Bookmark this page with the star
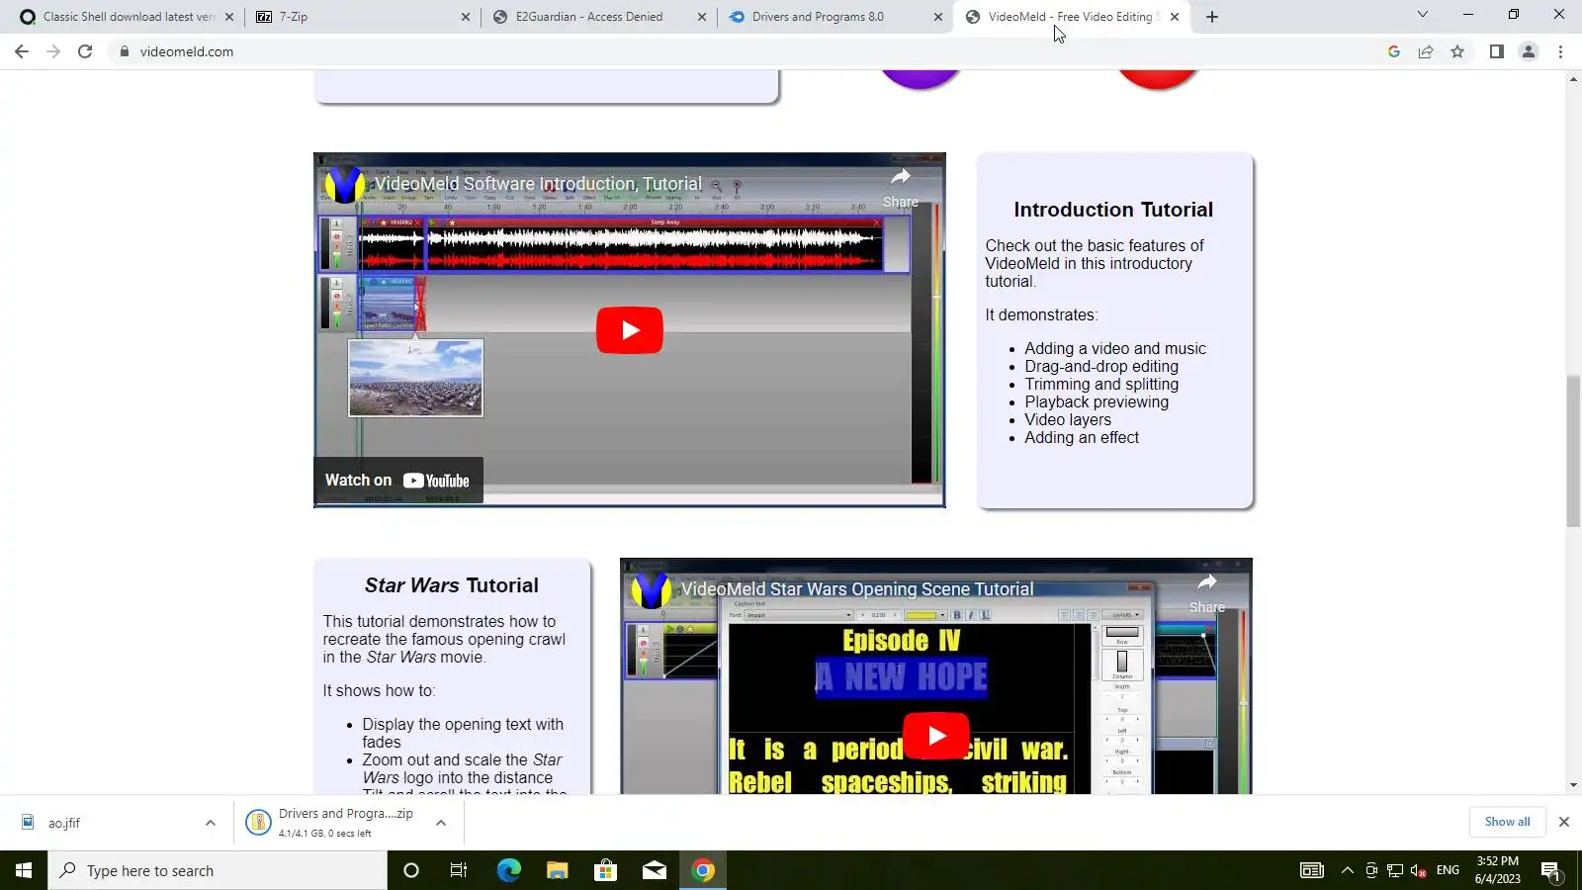The width and height of the screenshot is (1582, 890). click(x=1457, y=51)
